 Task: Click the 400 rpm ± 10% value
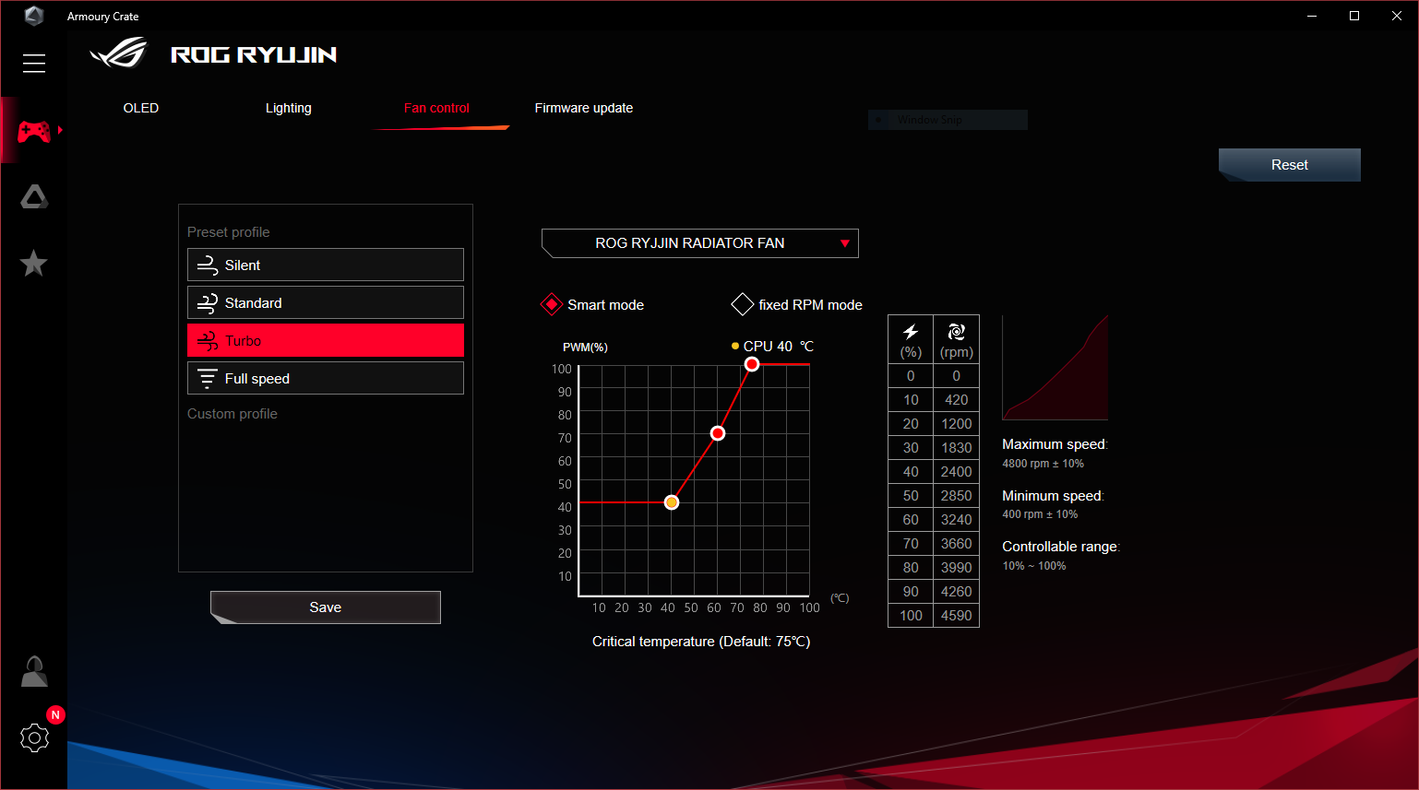(x=1040, y=514)
